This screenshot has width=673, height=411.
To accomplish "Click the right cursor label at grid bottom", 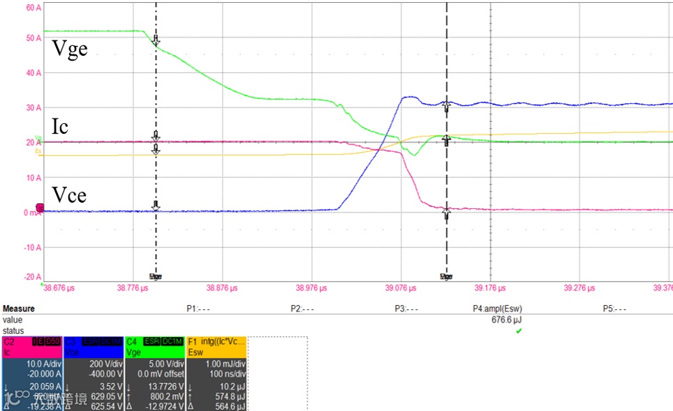I will pos(446,277).
